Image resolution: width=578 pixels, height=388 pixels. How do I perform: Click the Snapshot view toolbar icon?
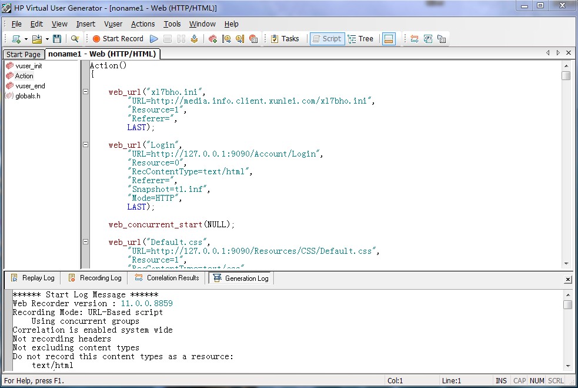pos(442,39)
